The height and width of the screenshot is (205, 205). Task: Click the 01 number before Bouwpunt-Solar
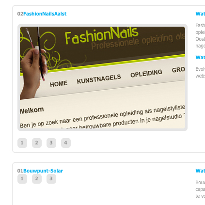[x=20, y=171]
